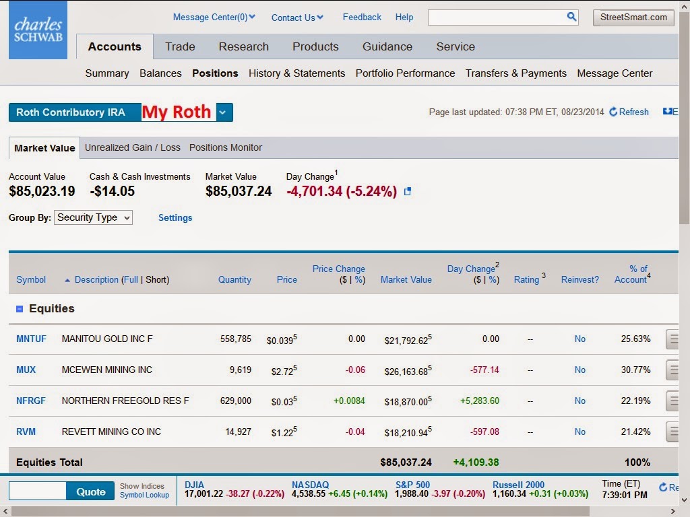Viewport: 690px width, 517px height.
Task: Open Message Center sub-menu item
Action: pos(615,73)
